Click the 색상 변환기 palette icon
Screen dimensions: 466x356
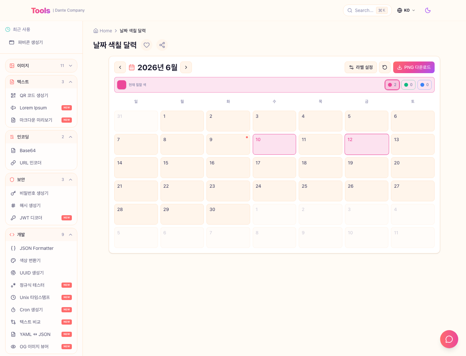(x=13, y=261)
